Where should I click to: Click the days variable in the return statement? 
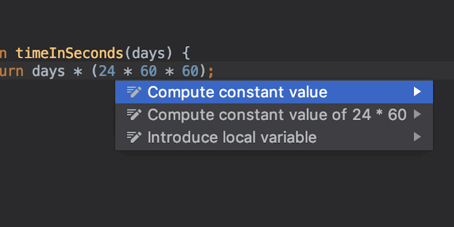tap(48, 71)
